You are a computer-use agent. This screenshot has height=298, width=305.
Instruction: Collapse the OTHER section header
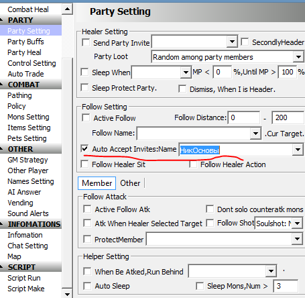coord(31,149)
